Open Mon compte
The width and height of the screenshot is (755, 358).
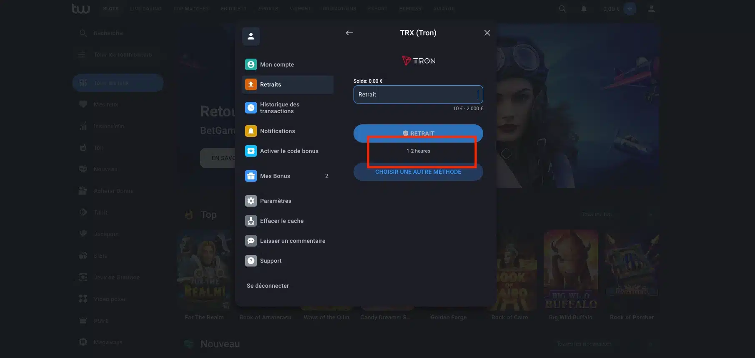[288, 64]
